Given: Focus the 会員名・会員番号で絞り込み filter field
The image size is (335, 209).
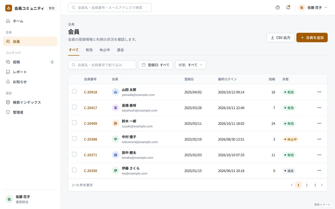Looking at the screenshot, I should pyautogui.click(x=102, y=65).
